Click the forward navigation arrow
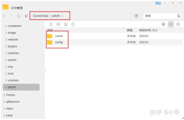This screenshot has height=120, width=184. [x=11, y=16]
